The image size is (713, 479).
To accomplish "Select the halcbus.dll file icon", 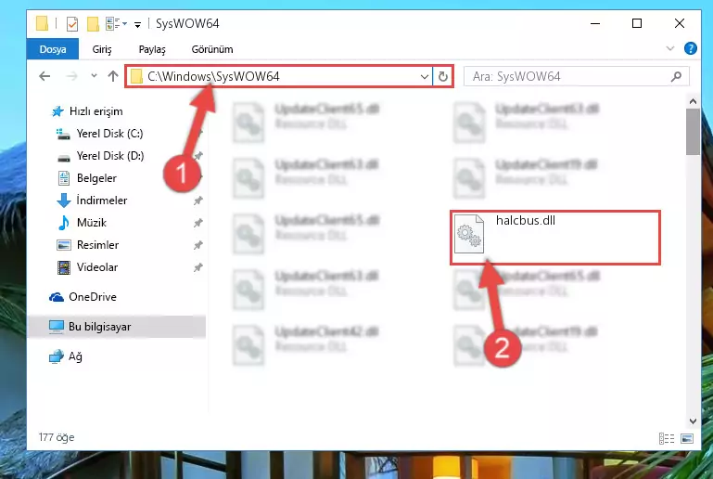I will [469, 234].
